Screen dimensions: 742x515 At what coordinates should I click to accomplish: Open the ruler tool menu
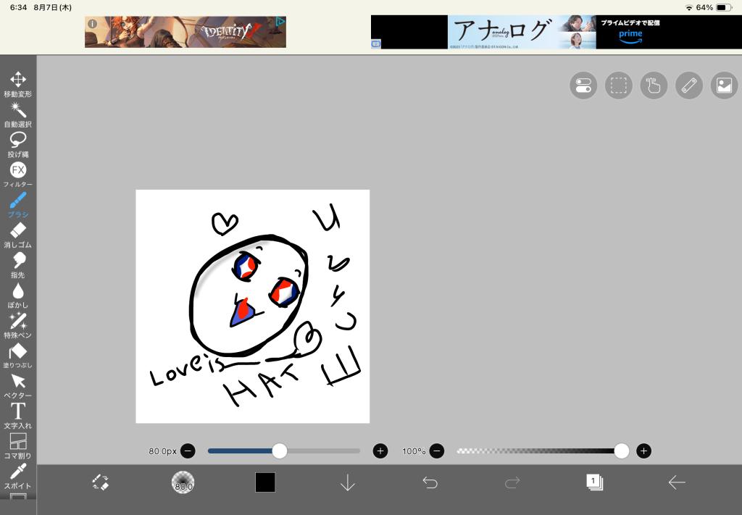(688, 85)
